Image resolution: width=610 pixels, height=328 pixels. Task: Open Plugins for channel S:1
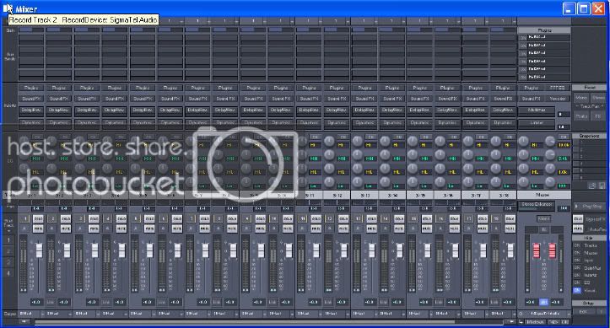pos(31,88)
